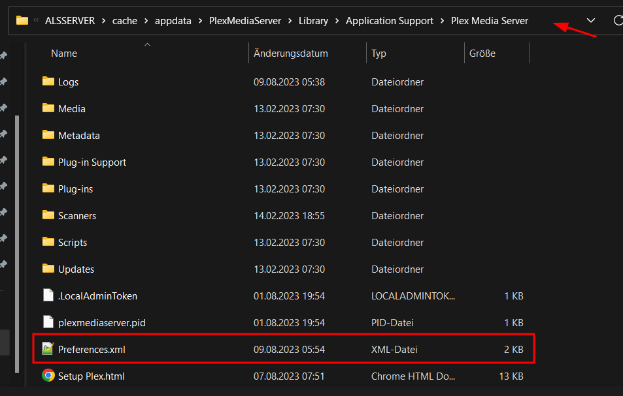The height and width of the screenshot is (396, 623).
Task: Click the .LocalAdminToken file icon
Action: pos(48,296)
